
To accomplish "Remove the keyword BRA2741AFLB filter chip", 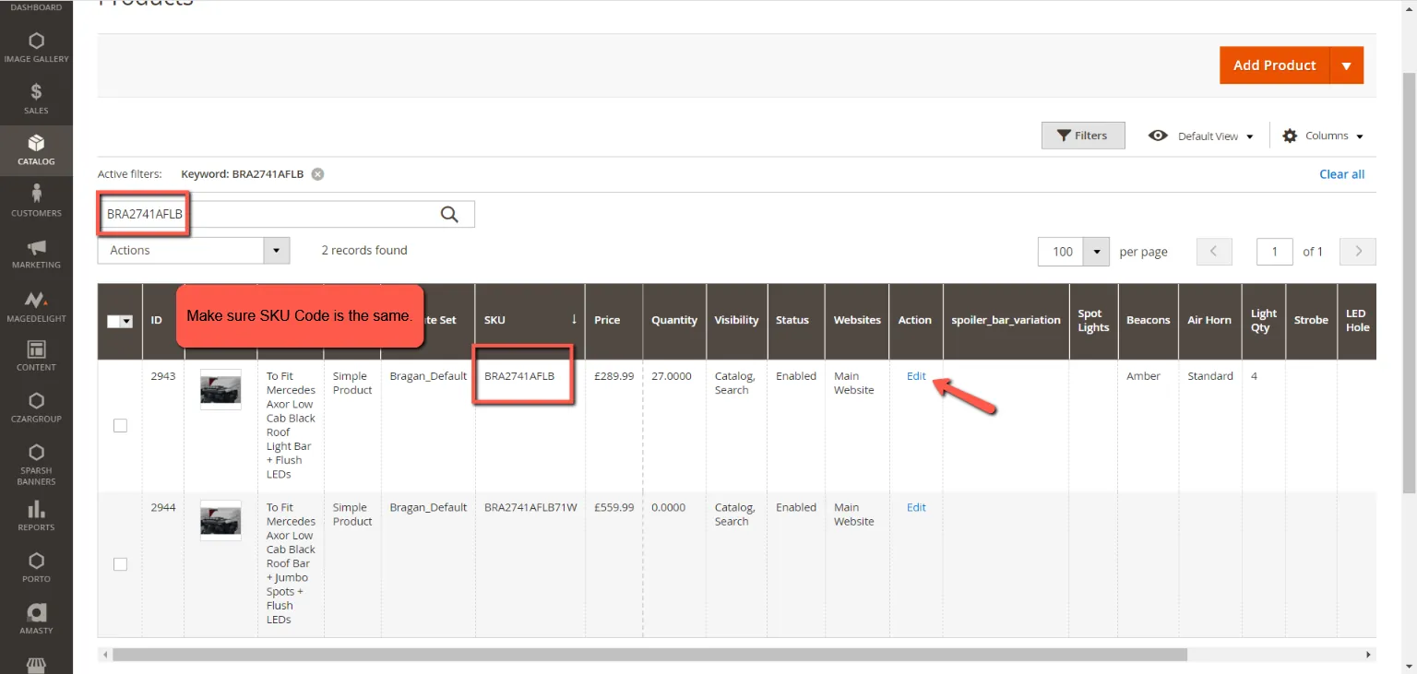I will click(x=317, y=174).
